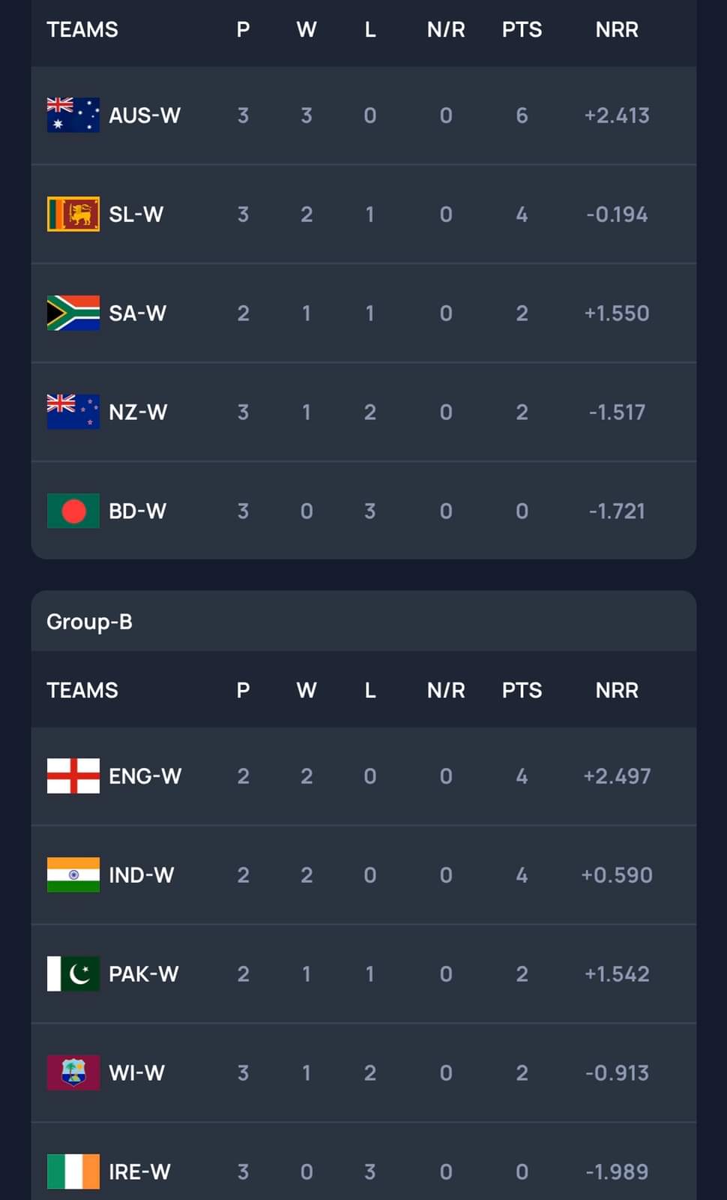The width and height of the screenshot is (727, 1200).
Task: Open the ENG-W team name
Action: (x=145, y=775)
